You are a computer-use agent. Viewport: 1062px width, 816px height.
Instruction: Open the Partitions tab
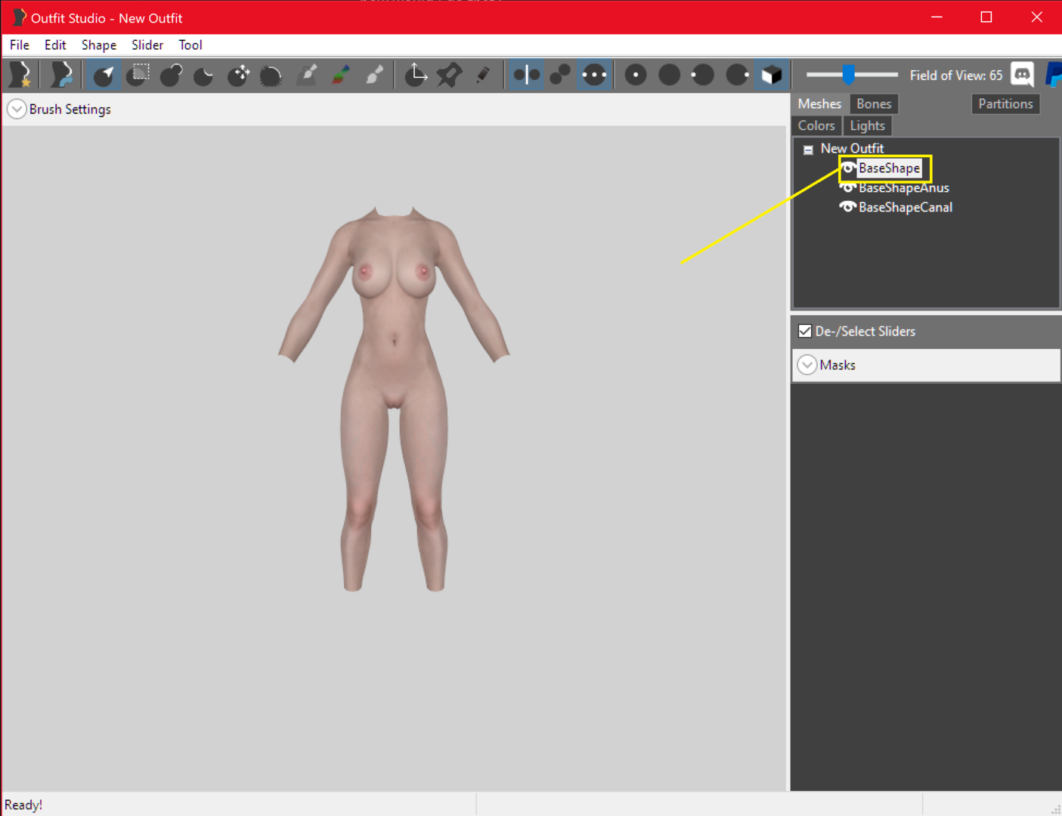(x=1005, y=104)
